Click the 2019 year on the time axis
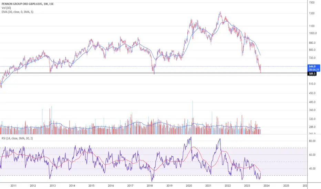This screenshot has height=189, width=321. coord(169,186)
